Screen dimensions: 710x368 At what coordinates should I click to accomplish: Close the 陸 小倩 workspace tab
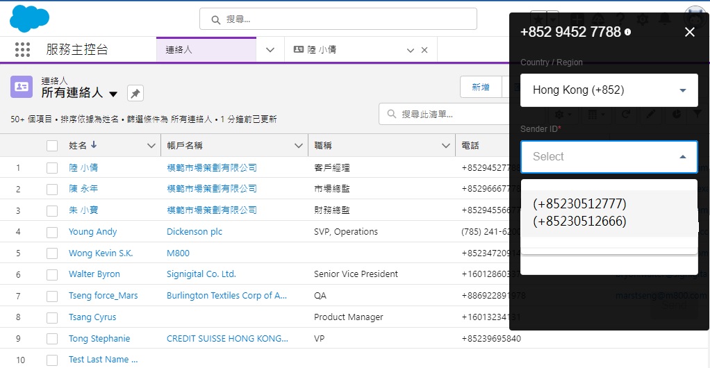tap(424, 50)
